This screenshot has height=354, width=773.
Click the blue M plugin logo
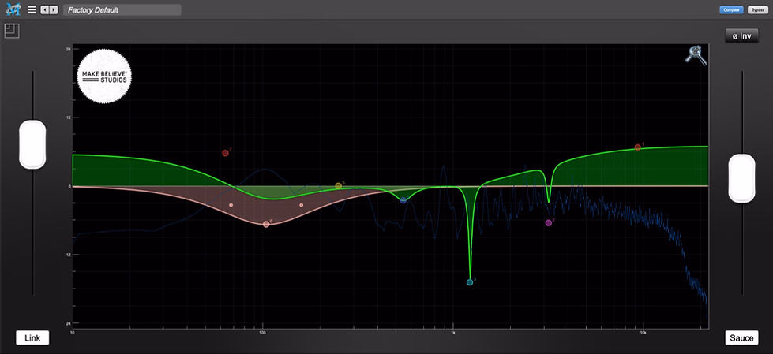(x=13, y=9)
